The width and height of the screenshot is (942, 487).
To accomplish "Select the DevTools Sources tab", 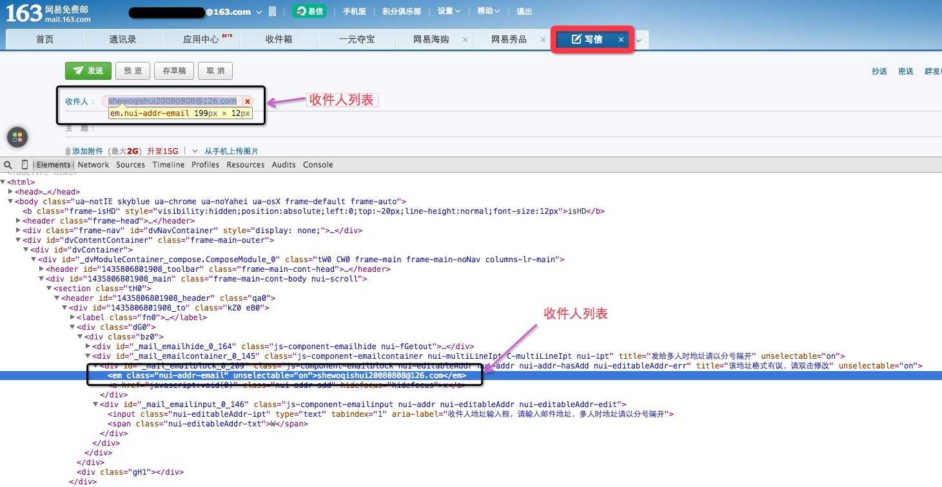I will (x=130, y=165).
